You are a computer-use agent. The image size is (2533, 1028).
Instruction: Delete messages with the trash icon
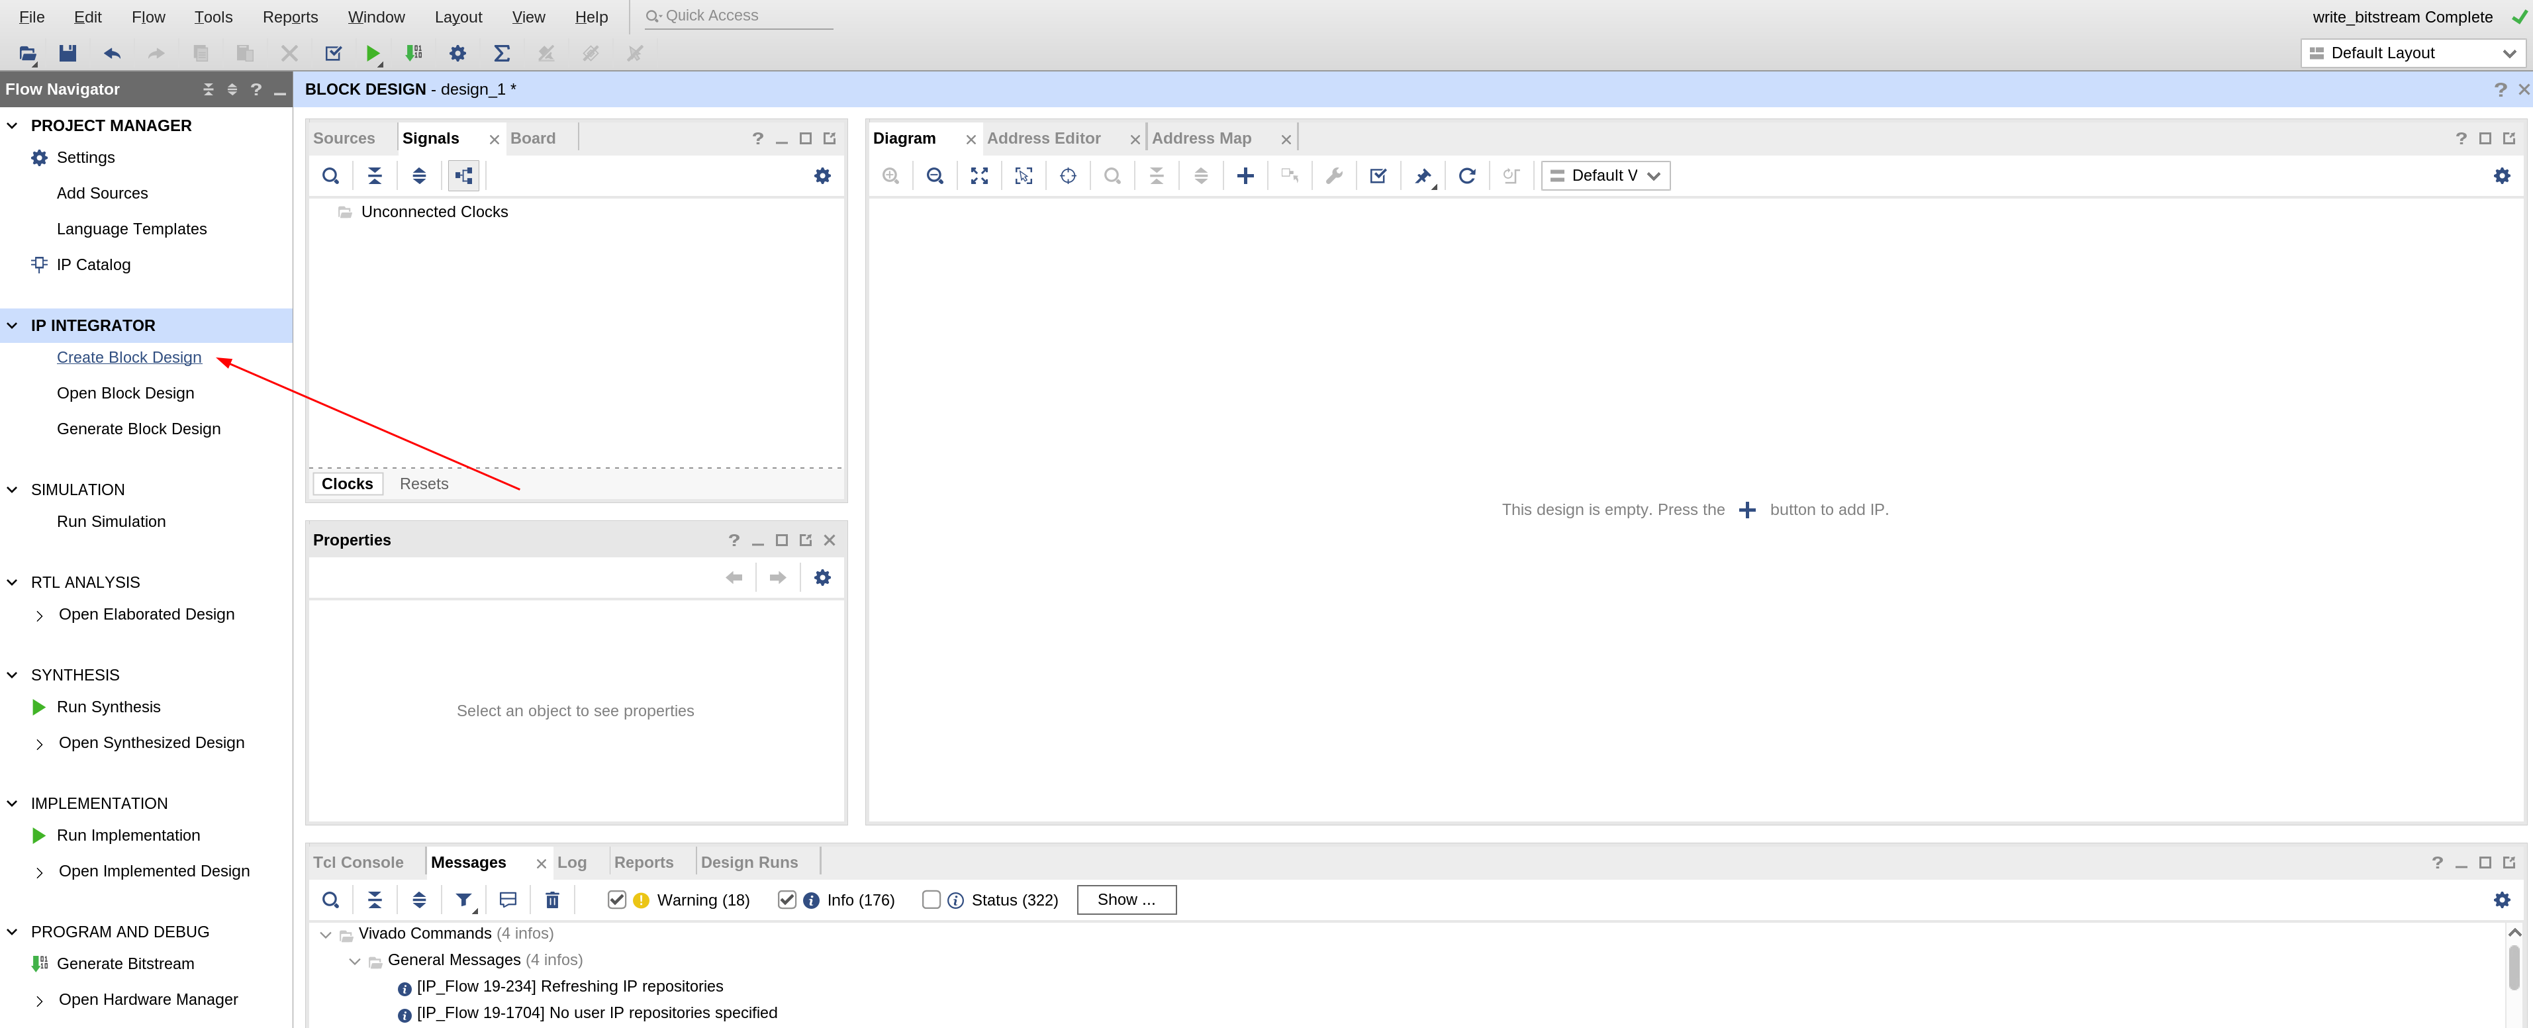[551, 900]
